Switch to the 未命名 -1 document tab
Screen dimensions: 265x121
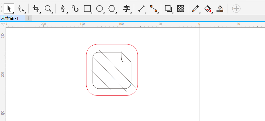[x=13, y=18]
